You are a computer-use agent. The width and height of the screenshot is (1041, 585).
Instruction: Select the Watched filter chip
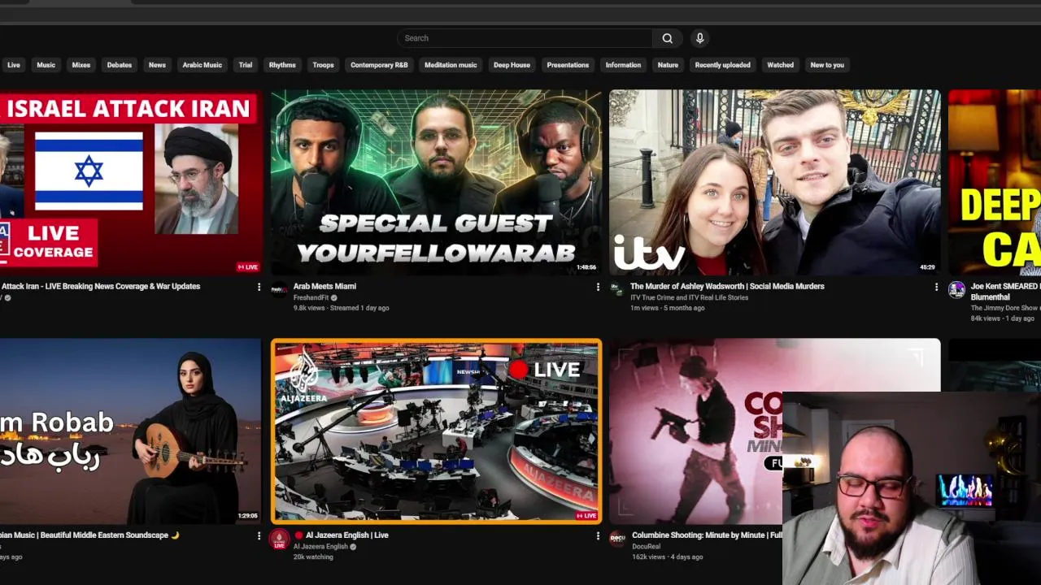point(780,65)
